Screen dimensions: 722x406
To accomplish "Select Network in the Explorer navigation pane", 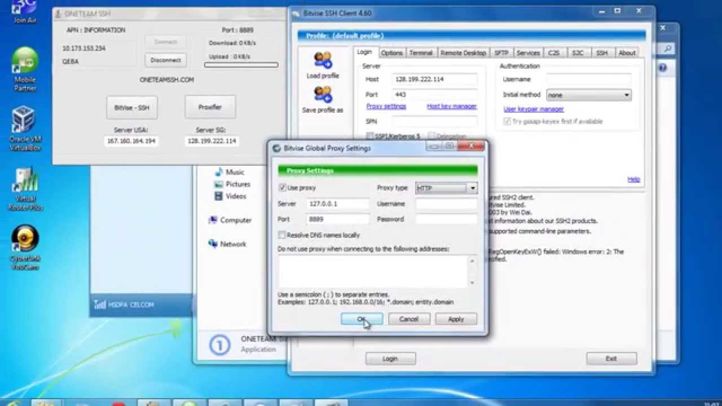I will pos(227,244).
